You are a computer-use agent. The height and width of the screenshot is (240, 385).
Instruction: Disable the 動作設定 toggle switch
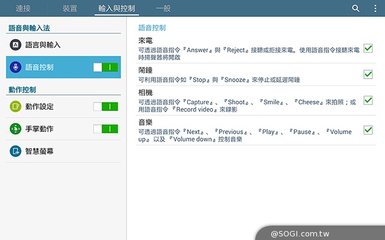[x=105, y=107]
